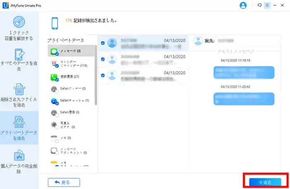Image resolution: width=290 pixels, height=189 pixels.
Task: Open 個人データの完全削除 in the sidebar
Action: pyautogui.click(x=19, y=162)
